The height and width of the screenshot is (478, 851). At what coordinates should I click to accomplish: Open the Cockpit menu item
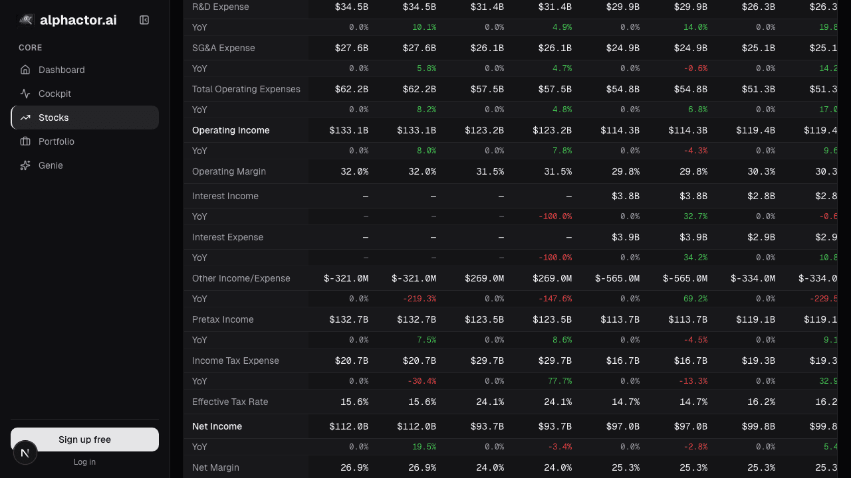(84, 94)
